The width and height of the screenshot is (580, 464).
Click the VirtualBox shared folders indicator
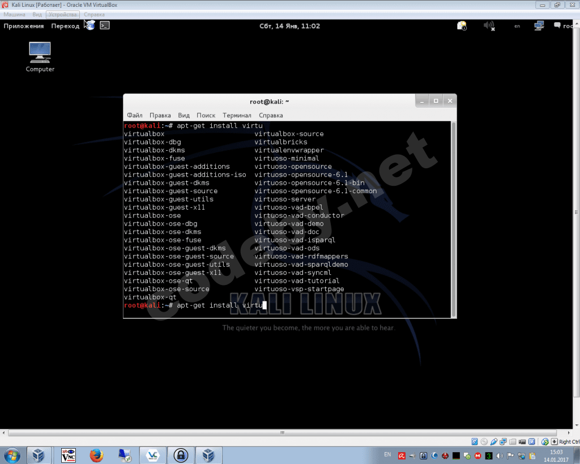[x=513, y=442]
